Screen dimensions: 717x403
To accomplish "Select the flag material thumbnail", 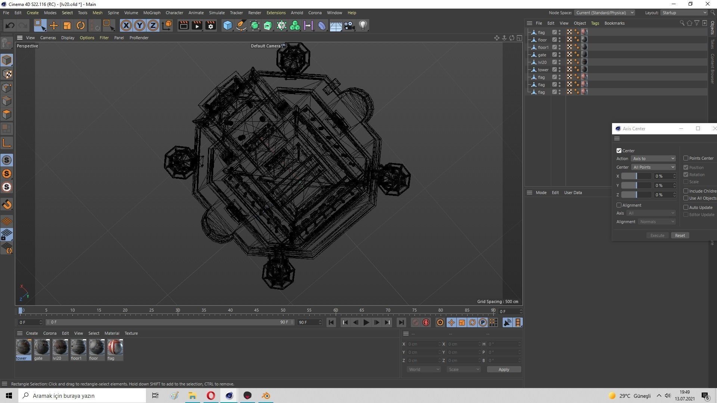I will point(115,347).
